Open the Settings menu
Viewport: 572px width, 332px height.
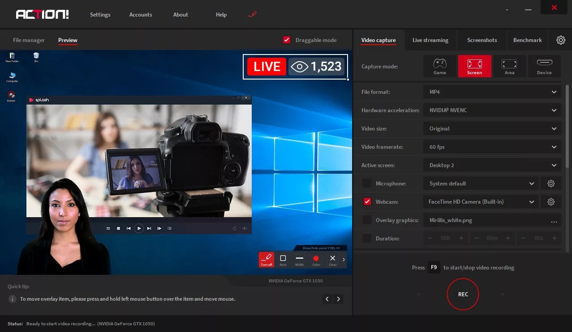[100, 15]
